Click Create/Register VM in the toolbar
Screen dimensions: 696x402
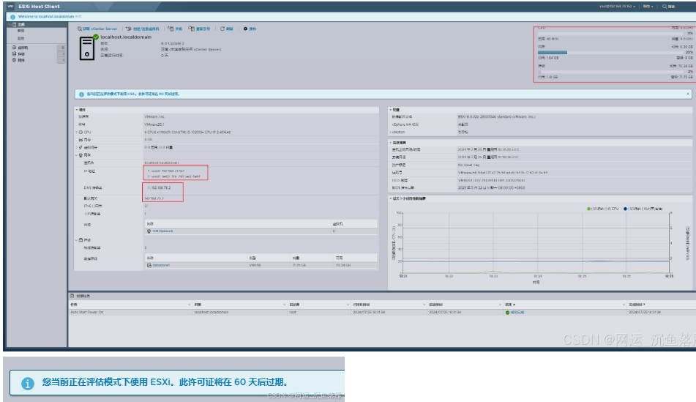point(143,29)
